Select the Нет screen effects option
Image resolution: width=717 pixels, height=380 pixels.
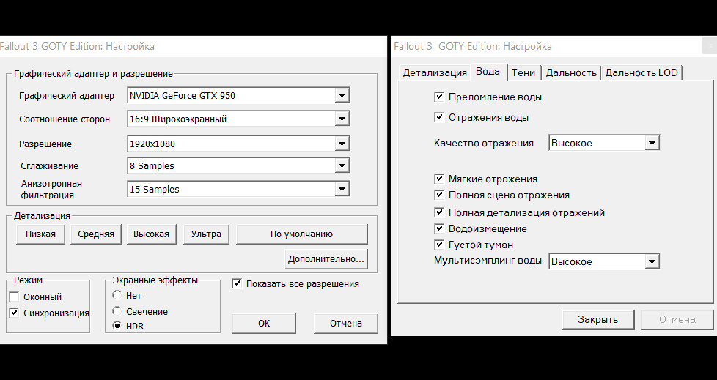click(117, 295)
